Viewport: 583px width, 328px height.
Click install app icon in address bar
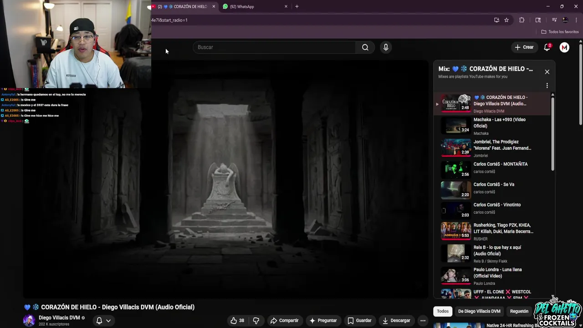click(x=496, y=20)
